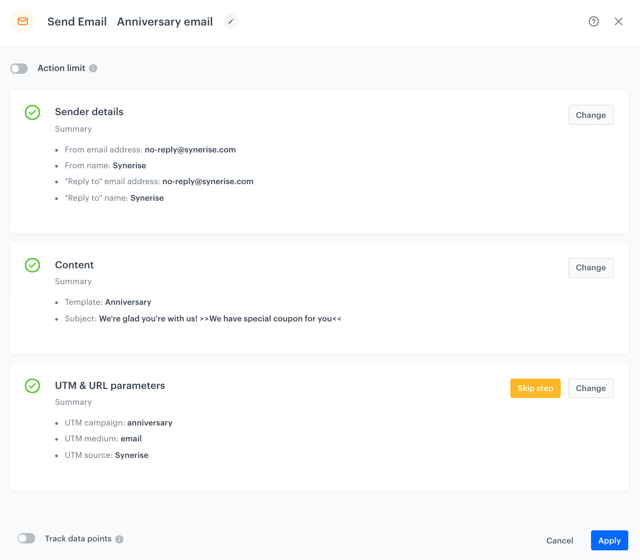
Task: Cancel the email setup
Action: point(559,540)
